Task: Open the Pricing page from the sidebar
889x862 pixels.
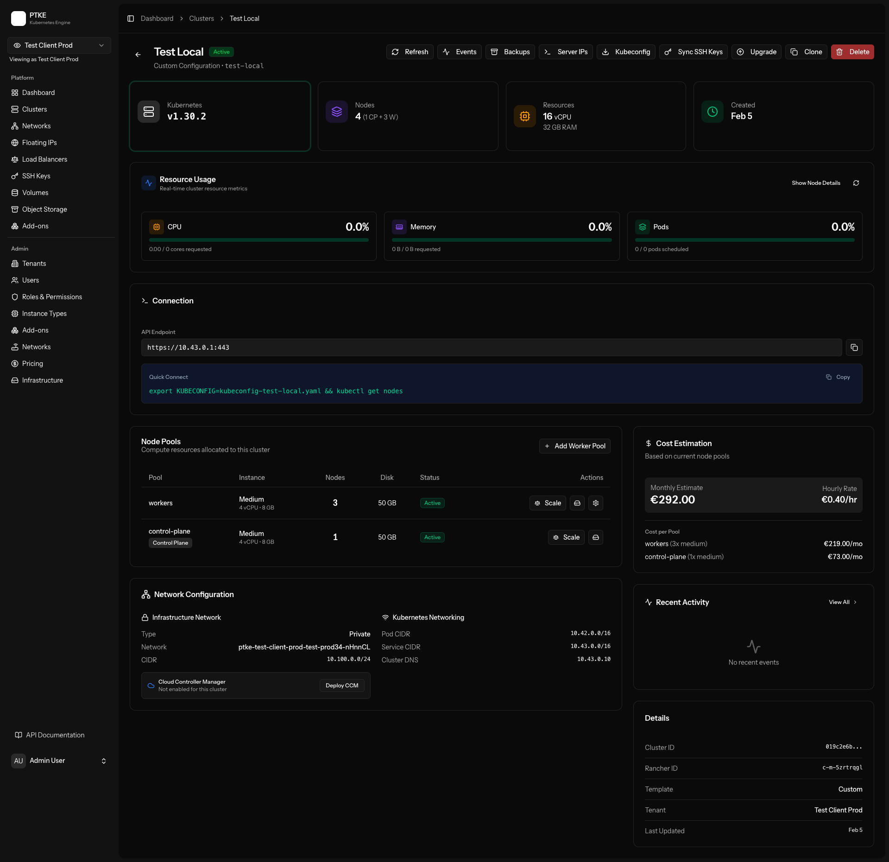Action: pos(33,364)
